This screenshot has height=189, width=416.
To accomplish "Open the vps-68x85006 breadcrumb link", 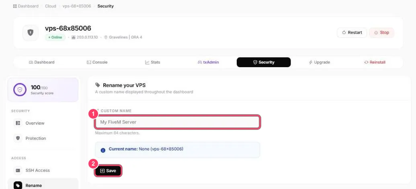I will (77, 6).
